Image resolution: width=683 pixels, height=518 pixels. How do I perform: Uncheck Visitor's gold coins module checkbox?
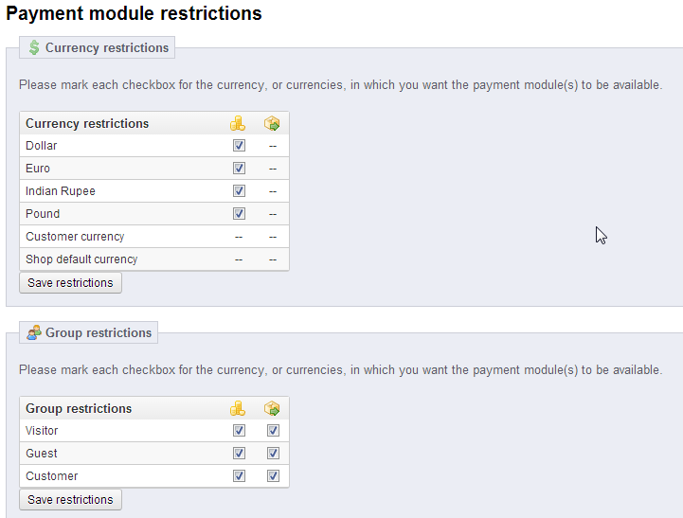coord(239,431)
